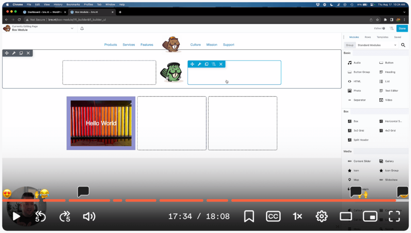
Task: Switch to the Rows tab
Action: 368,37
